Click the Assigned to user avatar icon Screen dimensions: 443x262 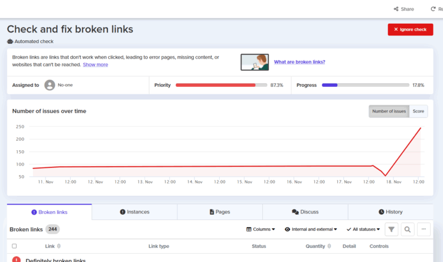(50, 85)
